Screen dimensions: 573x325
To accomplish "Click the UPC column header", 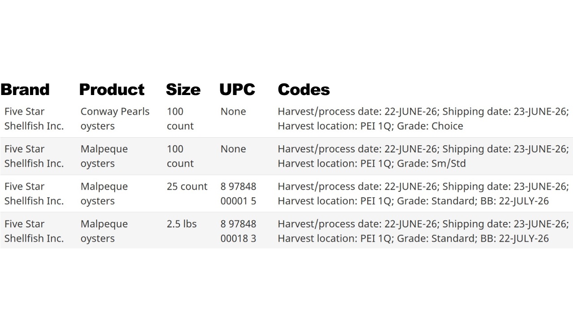I will [x=237, y=90].
